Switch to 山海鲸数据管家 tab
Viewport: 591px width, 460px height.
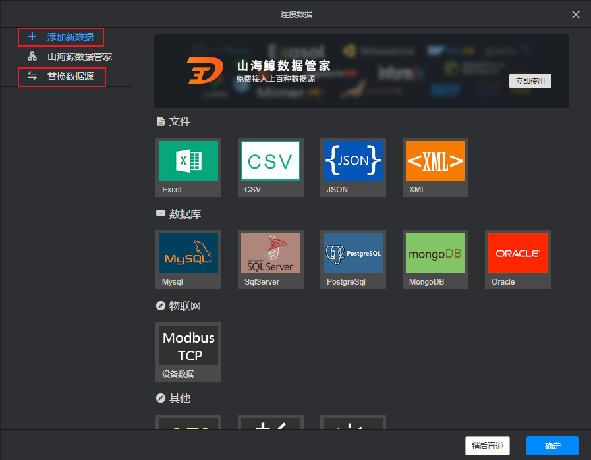67,57
